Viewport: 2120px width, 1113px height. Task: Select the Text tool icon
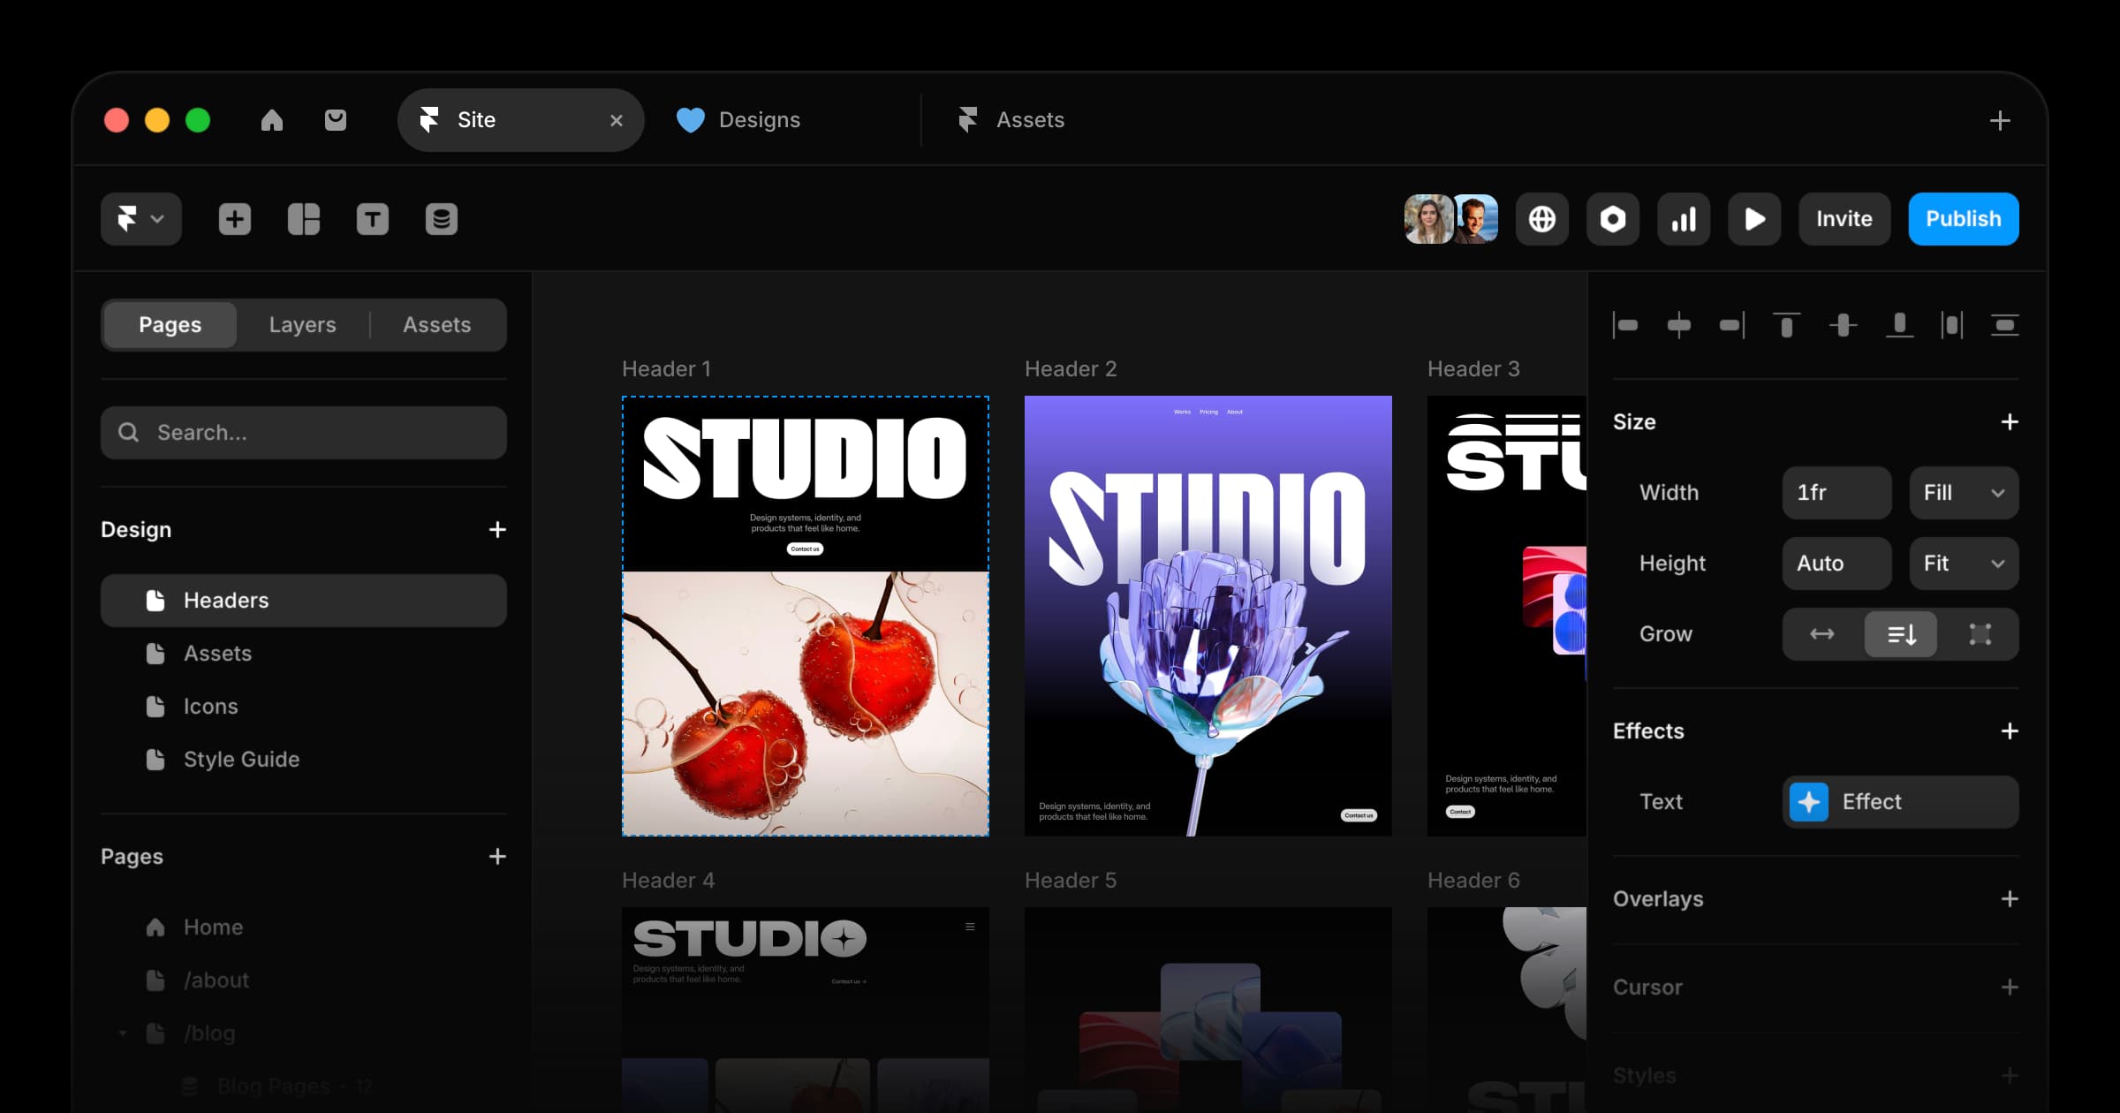click(x=373, y=219)
